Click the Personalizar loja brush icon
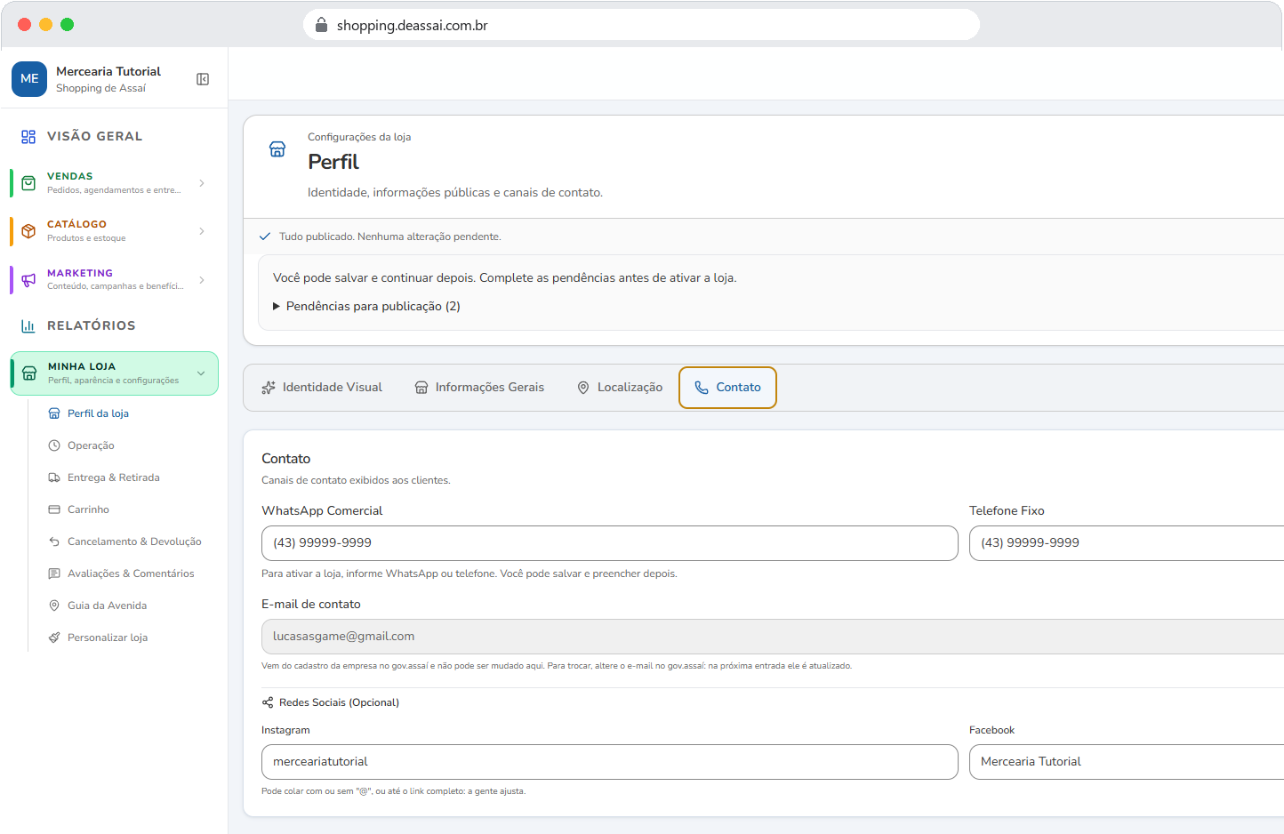This screenshot has width=1284, height=834. (54, 638)
